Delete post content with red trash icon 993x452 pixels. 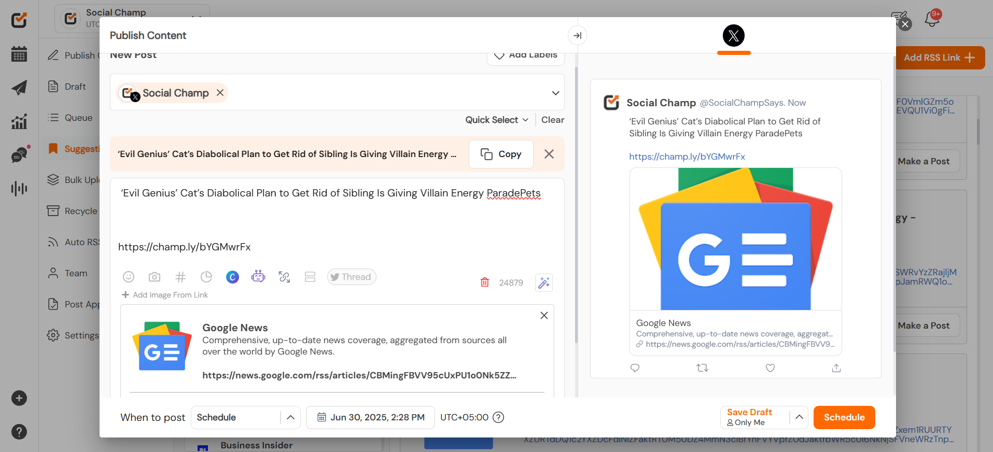[485, 282]
